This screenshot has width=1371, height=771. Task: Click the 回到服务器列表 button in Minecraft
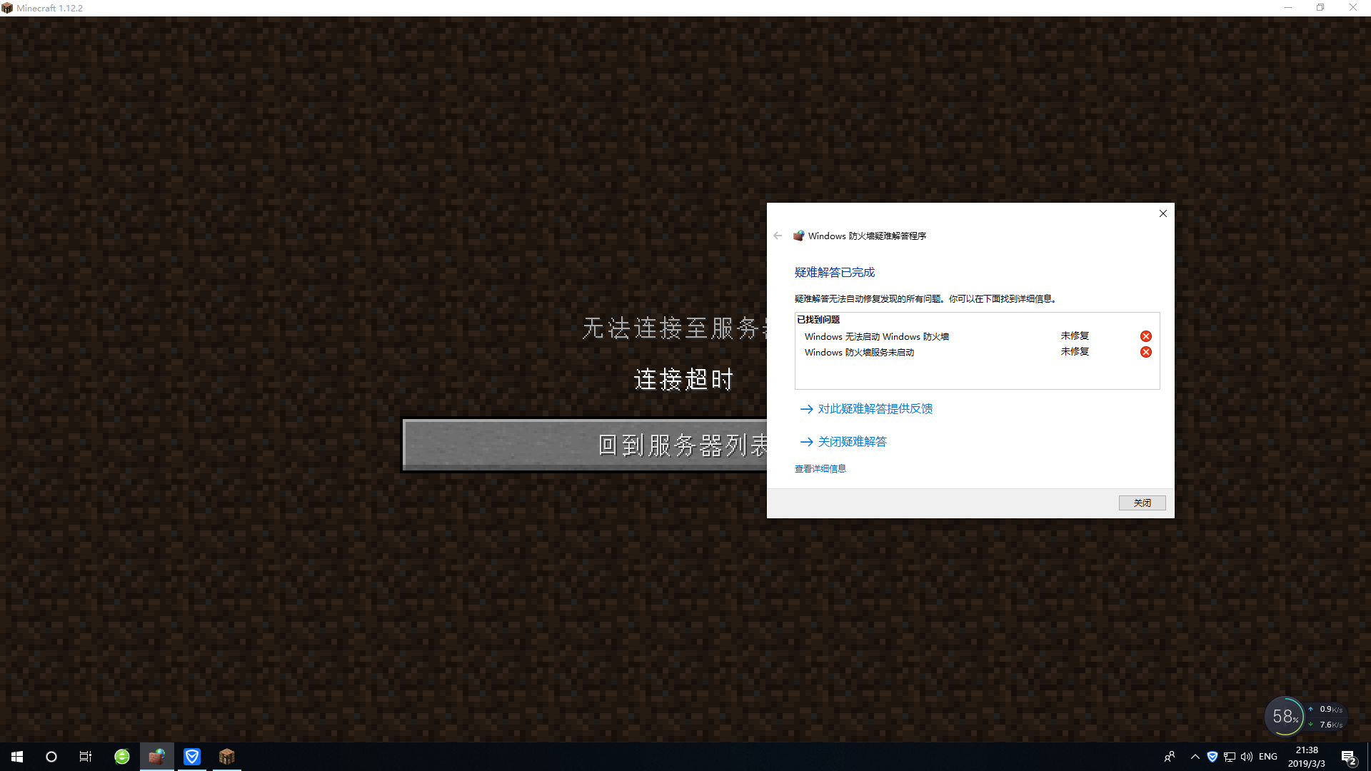pos(586,445)
